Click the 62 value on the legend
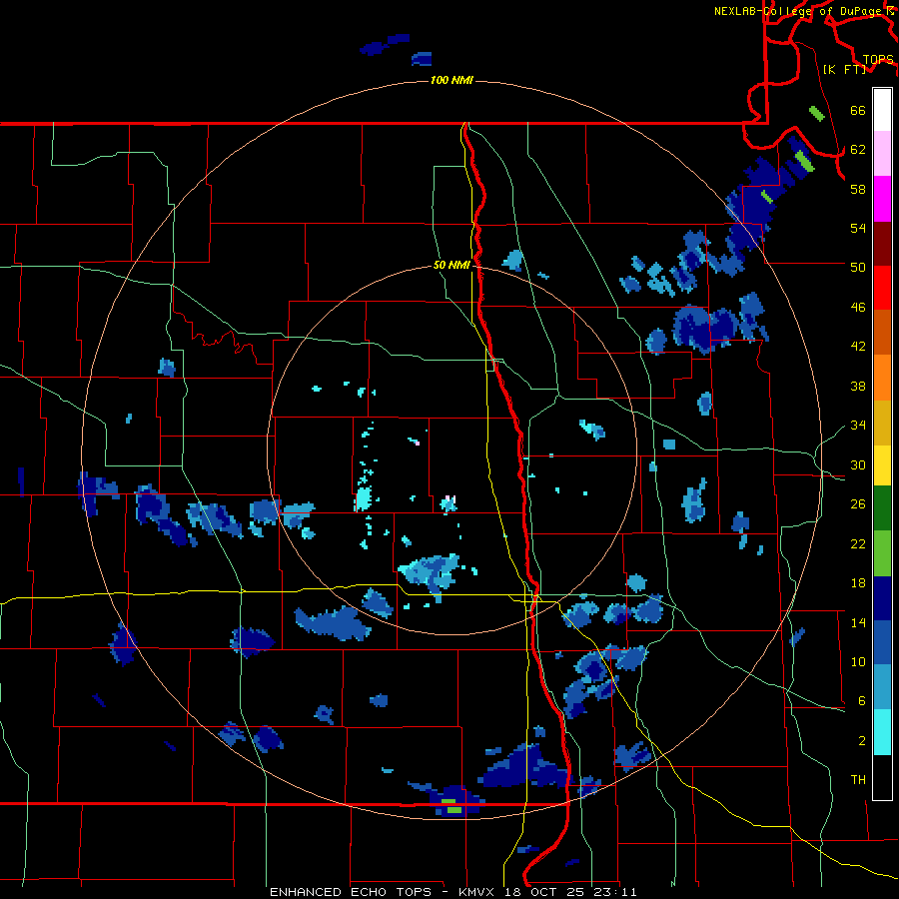This screenshot has width=899, height=899. 858,150
